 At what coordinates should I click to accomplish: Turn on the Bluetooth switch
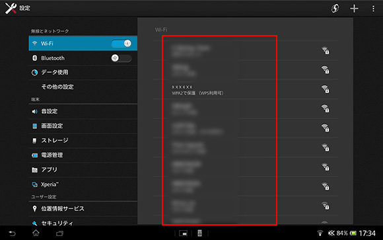pyautogui.click(x=122, y=58)
